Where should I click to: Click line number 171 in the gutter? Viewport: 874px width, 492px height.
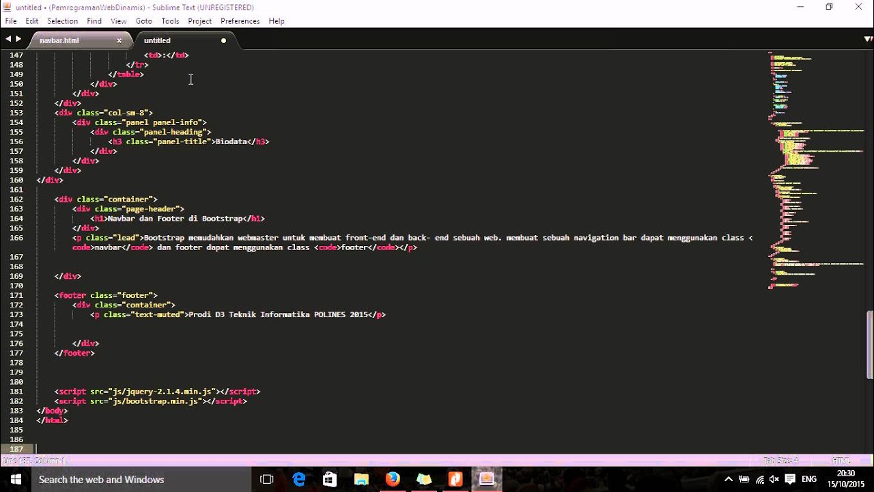(x=16, y=295)
